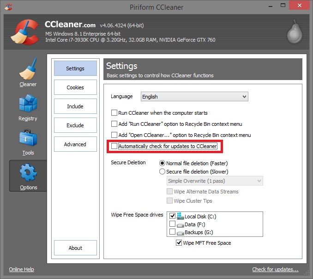Viewport: 313px width, 279px height.
Task: Click the MS Windows 8.1 Enterprise 64-bit text
Action: click(83, 34)
